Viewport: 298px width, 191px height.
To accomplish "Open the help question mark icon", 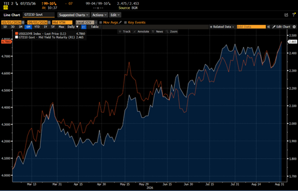I will click(x=294, y=15).
